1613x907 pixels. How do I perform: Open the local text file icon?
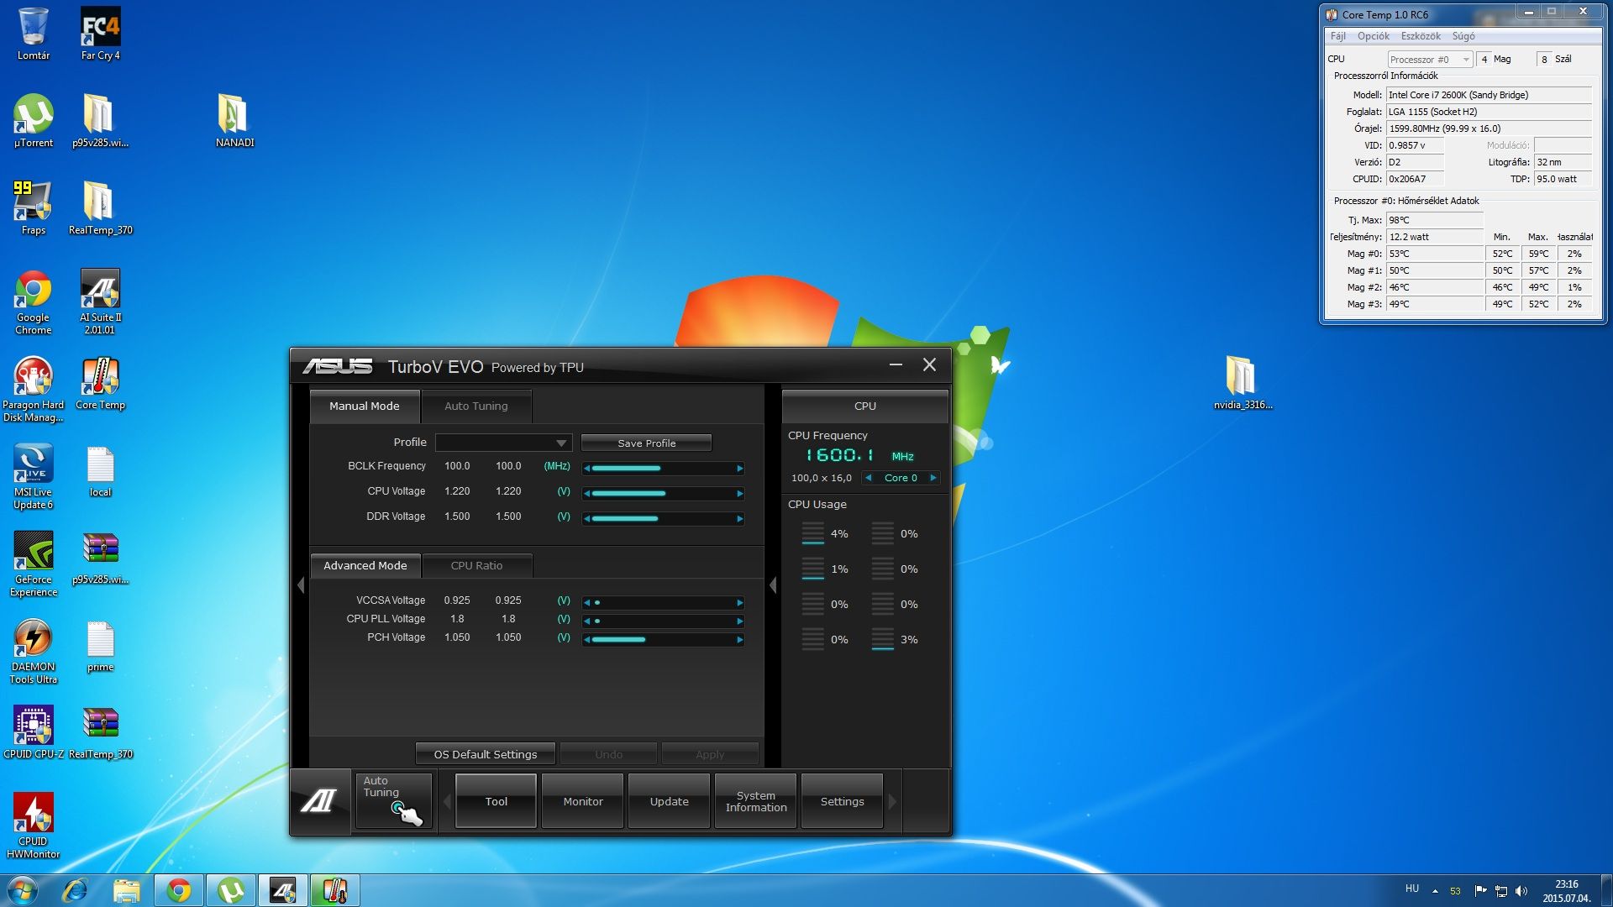100,471
